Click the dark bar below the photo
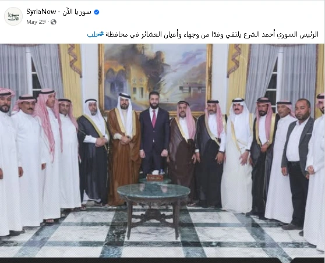The width and height of the screenshot is (325, 263). [162, 260]
